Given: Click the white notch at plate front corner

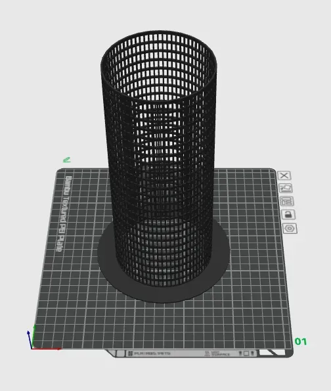Looking at the screenshot, I should 272,352.
